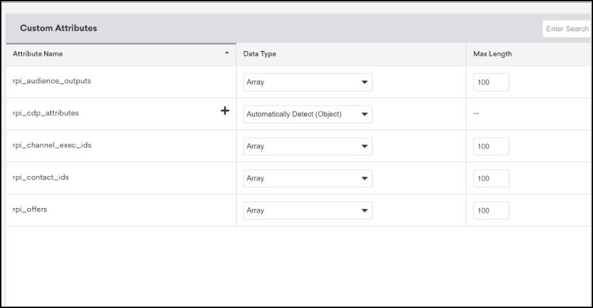Focus Max Length field for rpi_offers

click(x=491, y=211)
